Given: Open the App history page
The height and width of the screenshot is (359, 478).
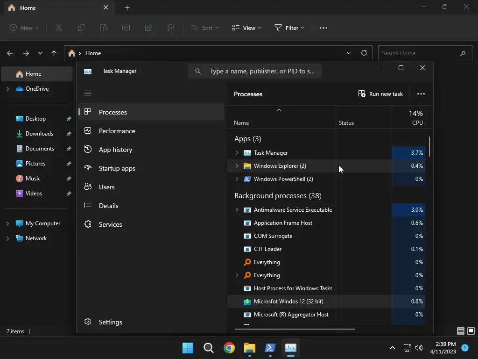Looking at the screenshot, I should click(x=151, y=150).
